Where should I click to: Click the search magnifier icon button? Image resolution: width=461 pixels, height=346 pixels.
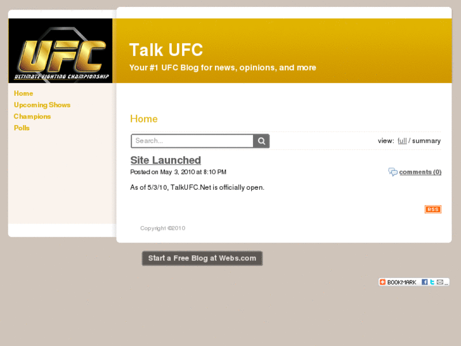(261, 141)
